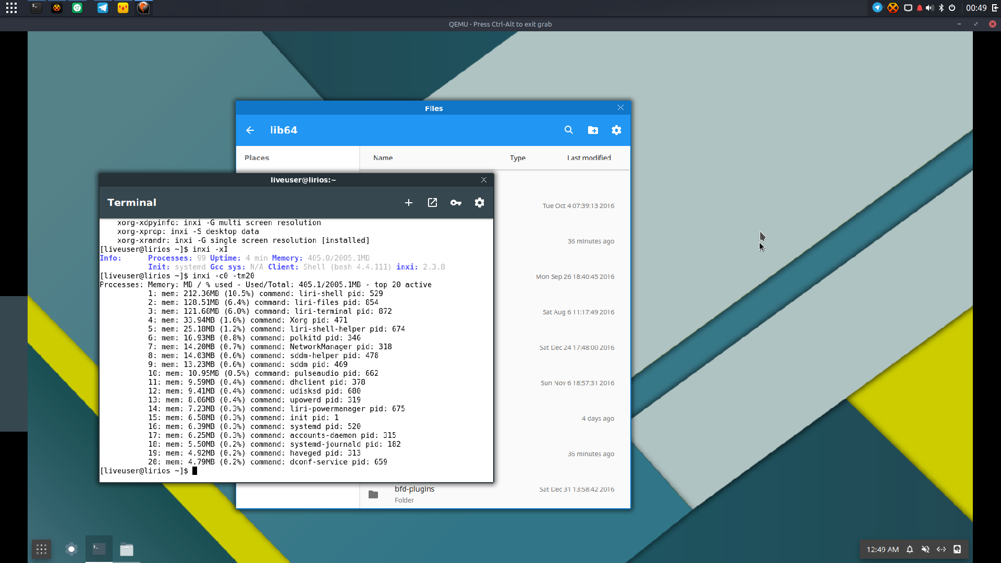Open green Chromium-style browser in taskbar
This screenshot has width=1001, height=563.
[77, 8]
